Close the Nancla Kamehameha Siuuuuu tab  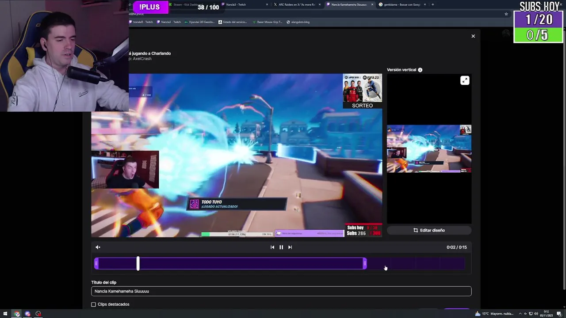[372, 4]
